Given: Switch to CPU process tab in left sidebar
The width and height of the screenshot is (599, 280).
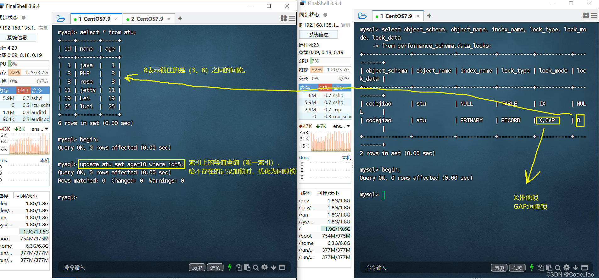Looking at the screenshot, I should coord(23,91).
